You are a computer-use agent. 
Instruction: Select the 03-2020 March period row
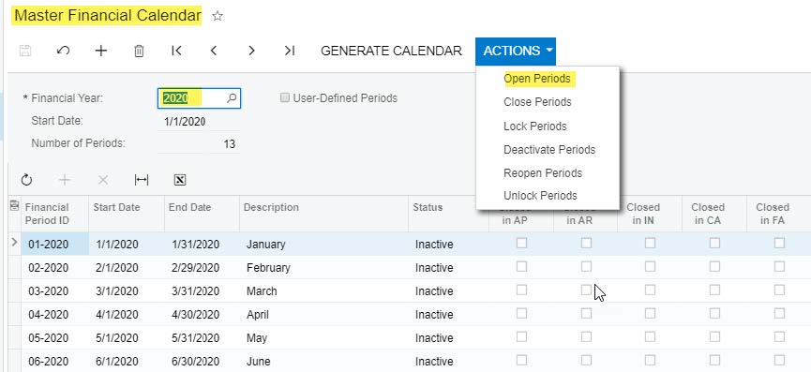(x=409, y=290)
